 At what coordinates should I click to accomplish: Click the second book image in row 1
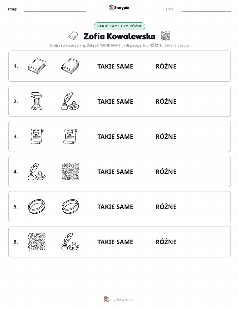click(70, 66)
